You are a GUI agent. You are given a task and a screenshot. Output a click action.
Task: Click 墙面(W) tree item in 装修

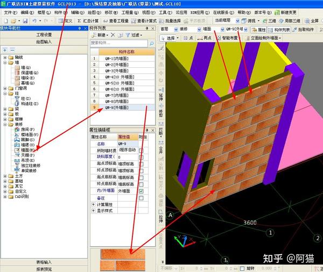[25, 150]
